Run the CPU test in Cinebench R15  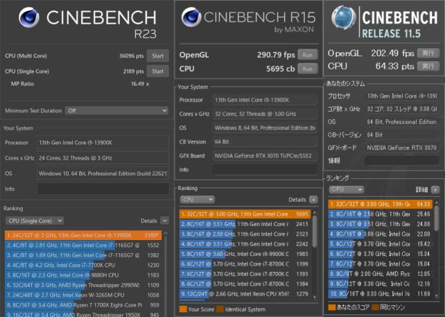[307, 69]
